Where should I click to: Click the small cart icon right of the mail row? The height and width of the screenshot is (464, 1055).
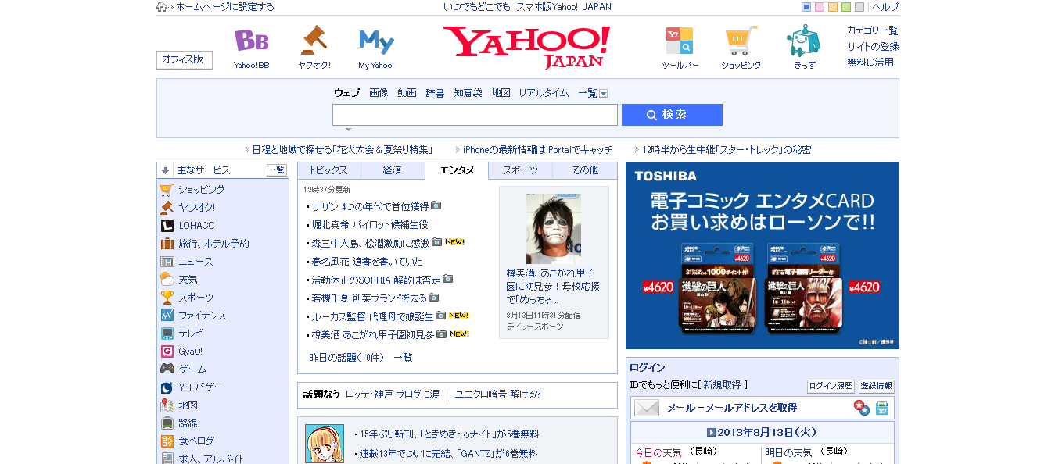tap(882, 408)
